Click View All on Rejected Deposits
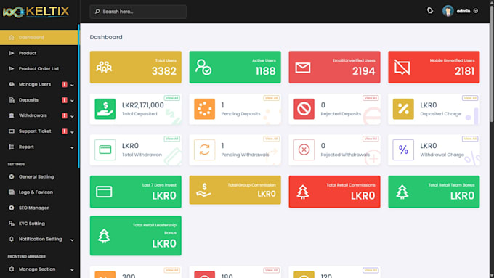 click(370, 98)
